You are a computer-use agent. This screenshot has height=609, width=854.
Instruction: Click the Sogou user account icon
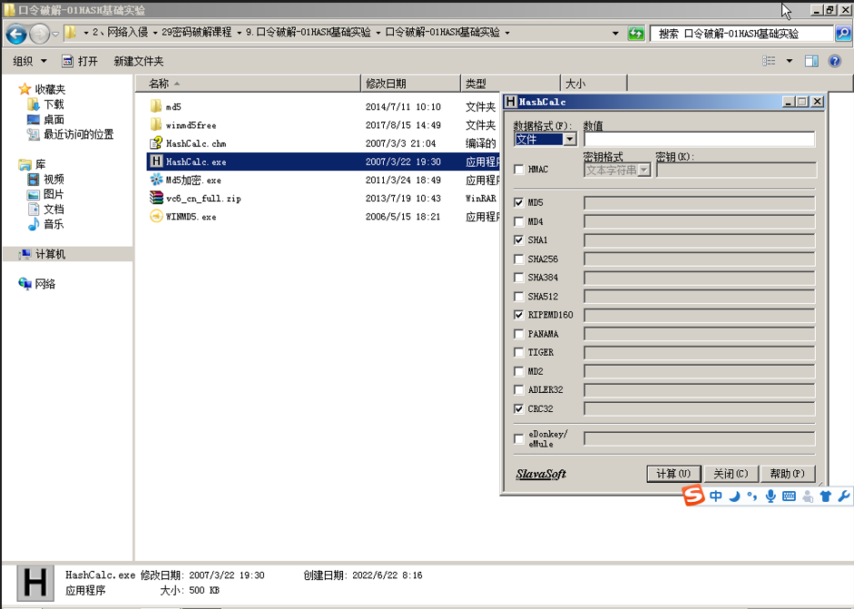(x=808, y=496)
